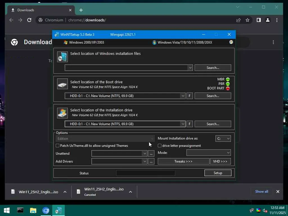This screenshot has width=288, height=216.
Task: Go forward in Chromium browser
Action: point(20,20)
